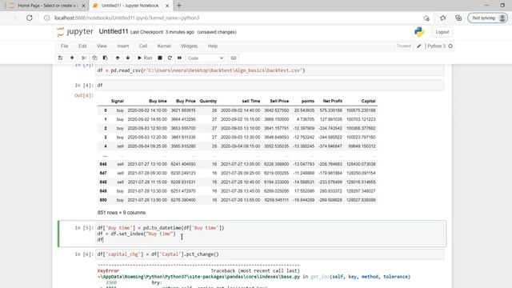Click the Out[4] output prompt
The width and height of the screenshot is (512, 288).
coord(84,95)
